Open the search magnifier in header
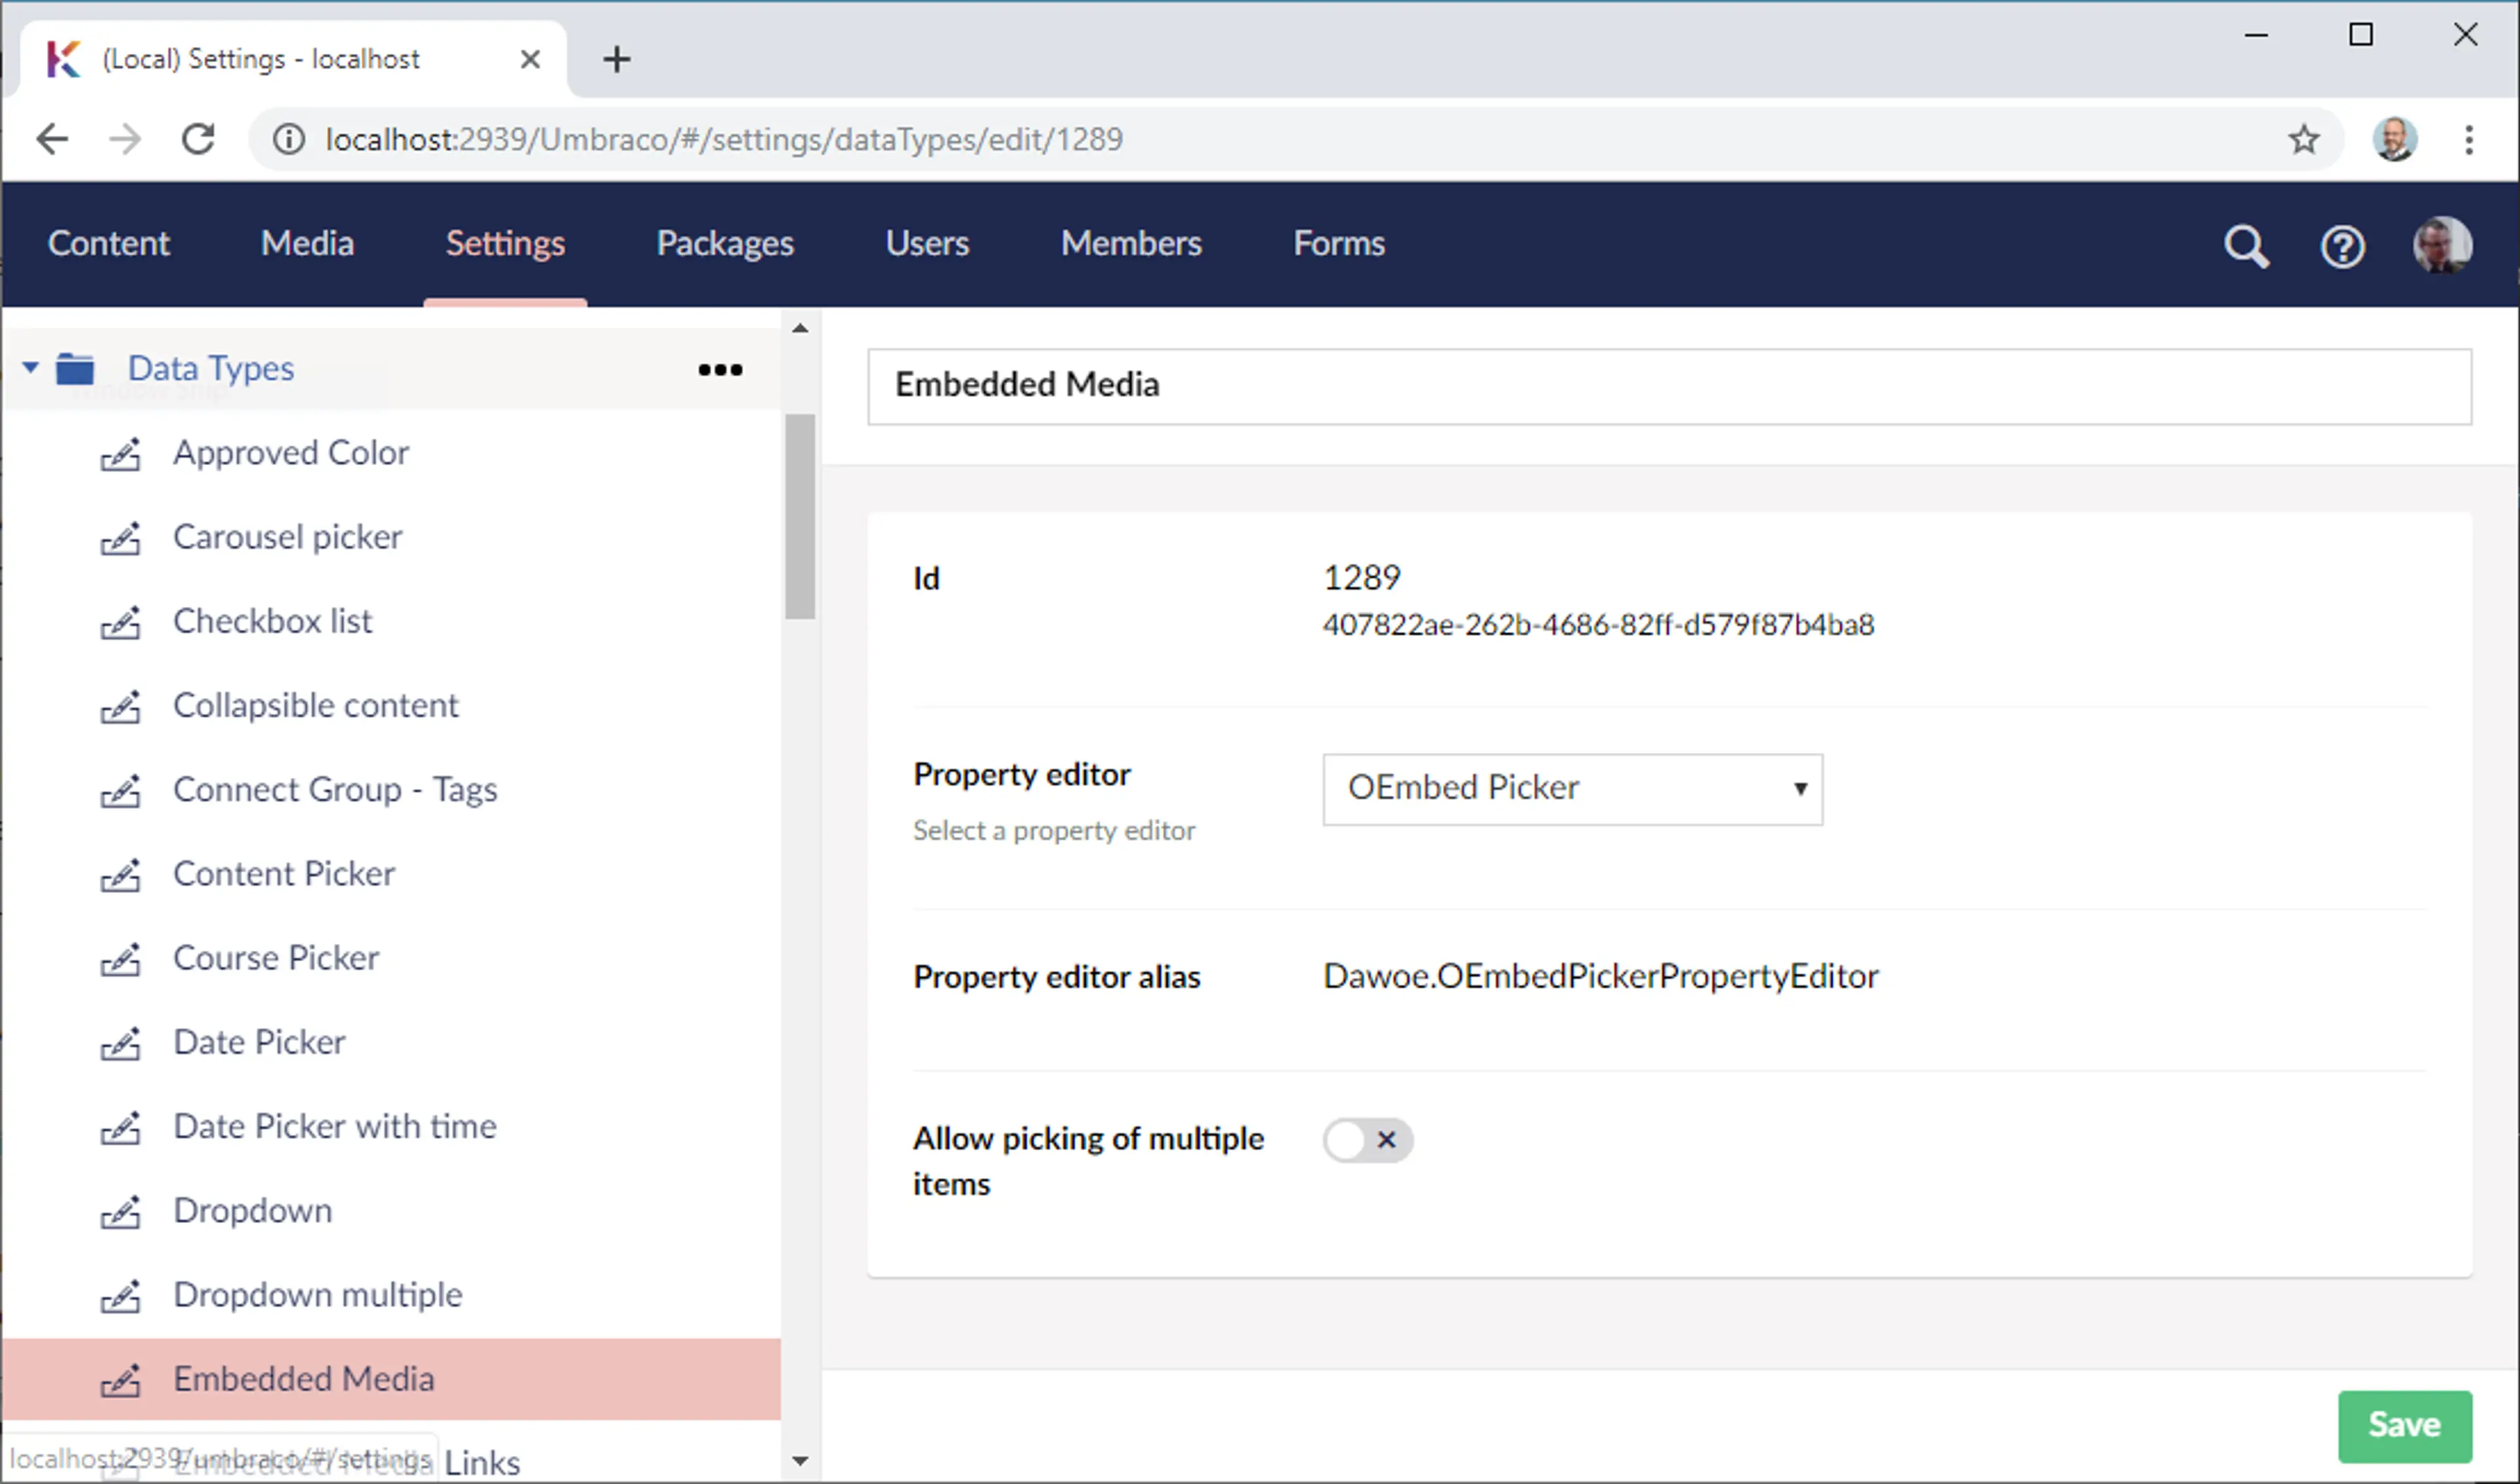This screenshot has height=1484, width=2520. click(2246, 245)
